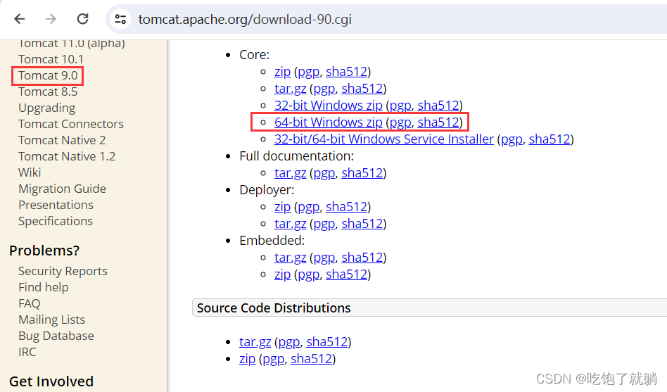
Task: Open sha512 for source tar.gz
Action: 326,342
